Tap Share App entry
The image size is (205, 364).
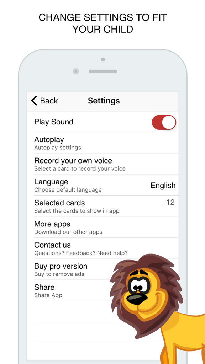click(70, 291)
